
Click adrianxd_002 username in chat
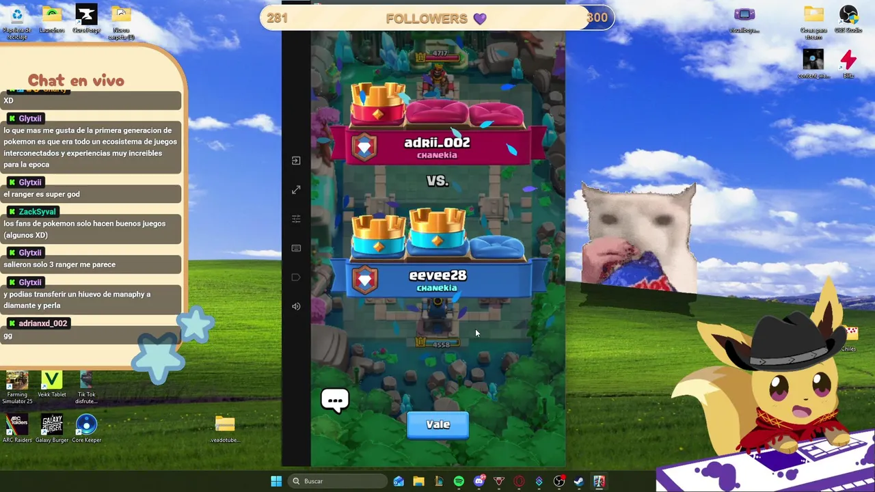tap(43, 323)
